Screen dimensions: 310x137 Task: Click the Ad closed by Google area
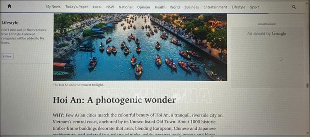pos(266,34)
